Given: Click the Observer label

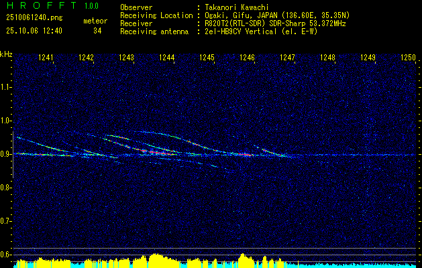Looking at the screenshot, I should point(136,7).
